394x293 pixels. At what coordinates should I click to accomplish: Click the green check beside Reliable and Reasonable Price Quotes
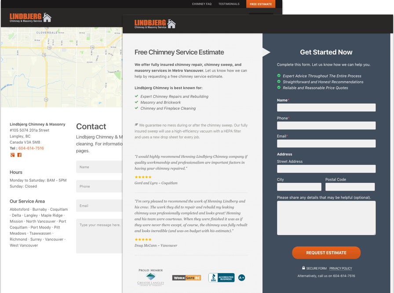tap(279, 87)
